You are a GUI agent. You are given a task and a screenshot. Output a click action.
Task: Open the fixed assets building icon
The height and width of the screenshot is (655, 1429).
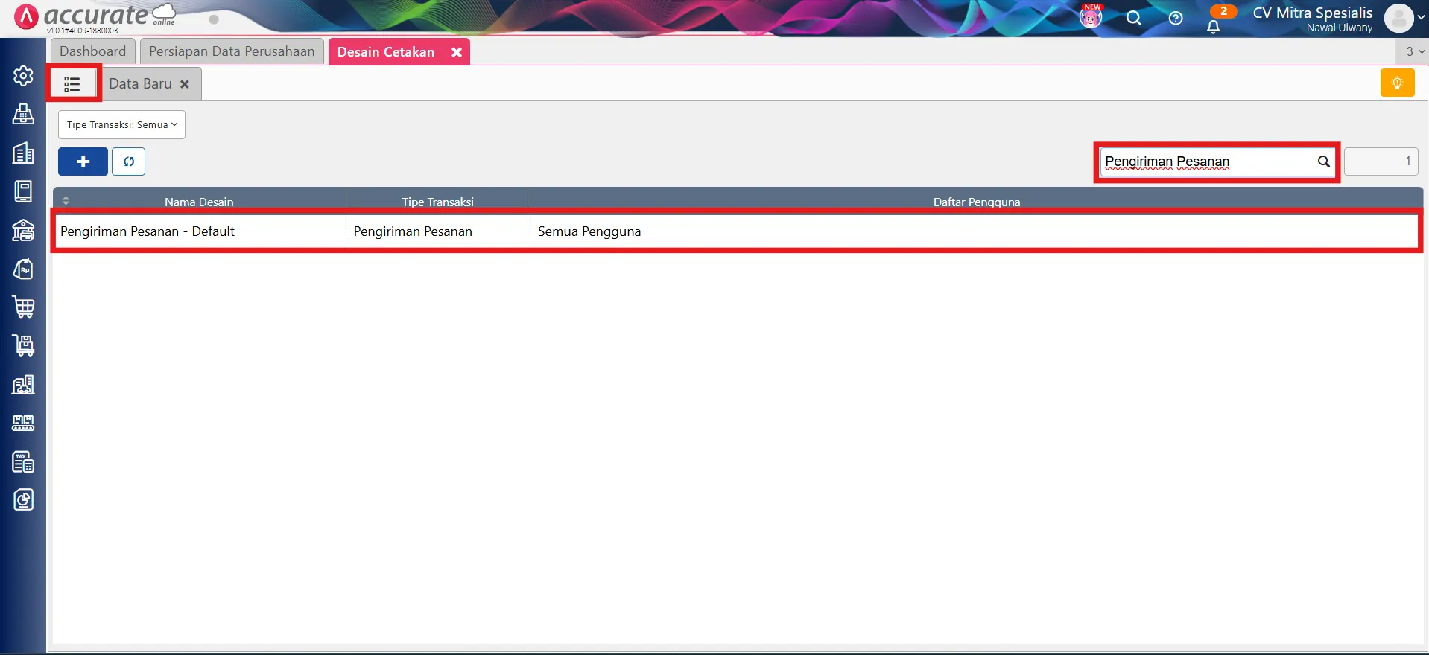23,384
